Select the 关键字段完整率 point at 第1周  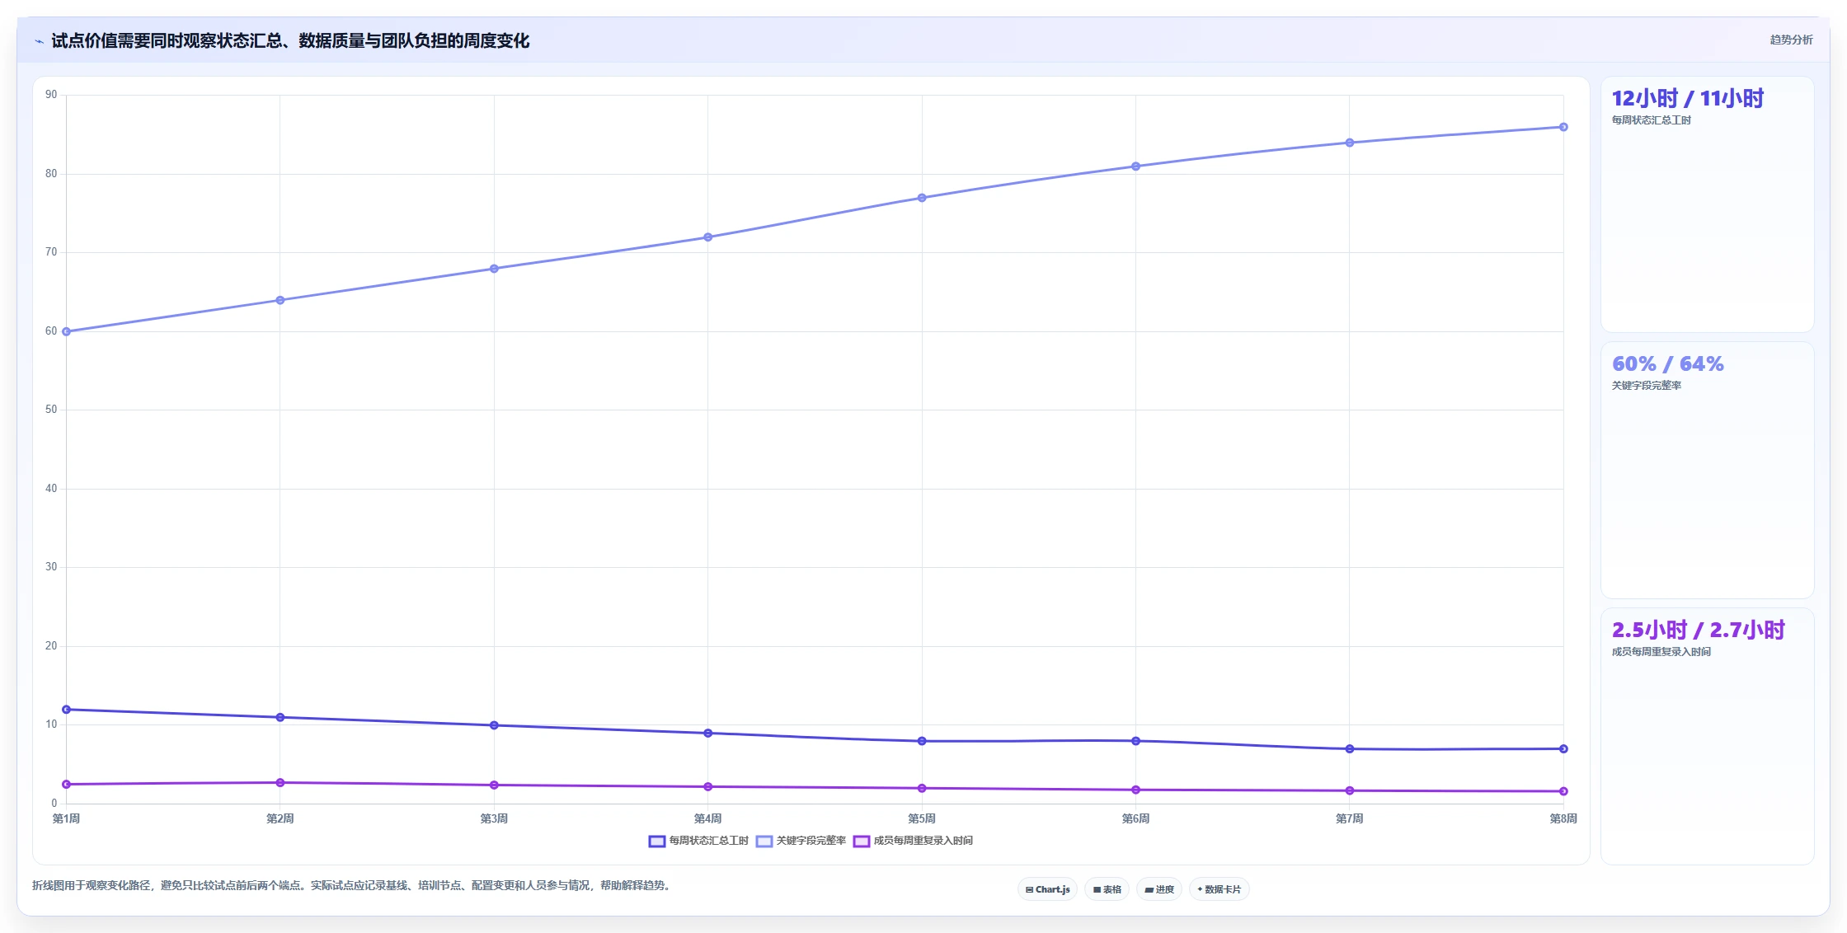coord(67,331)
